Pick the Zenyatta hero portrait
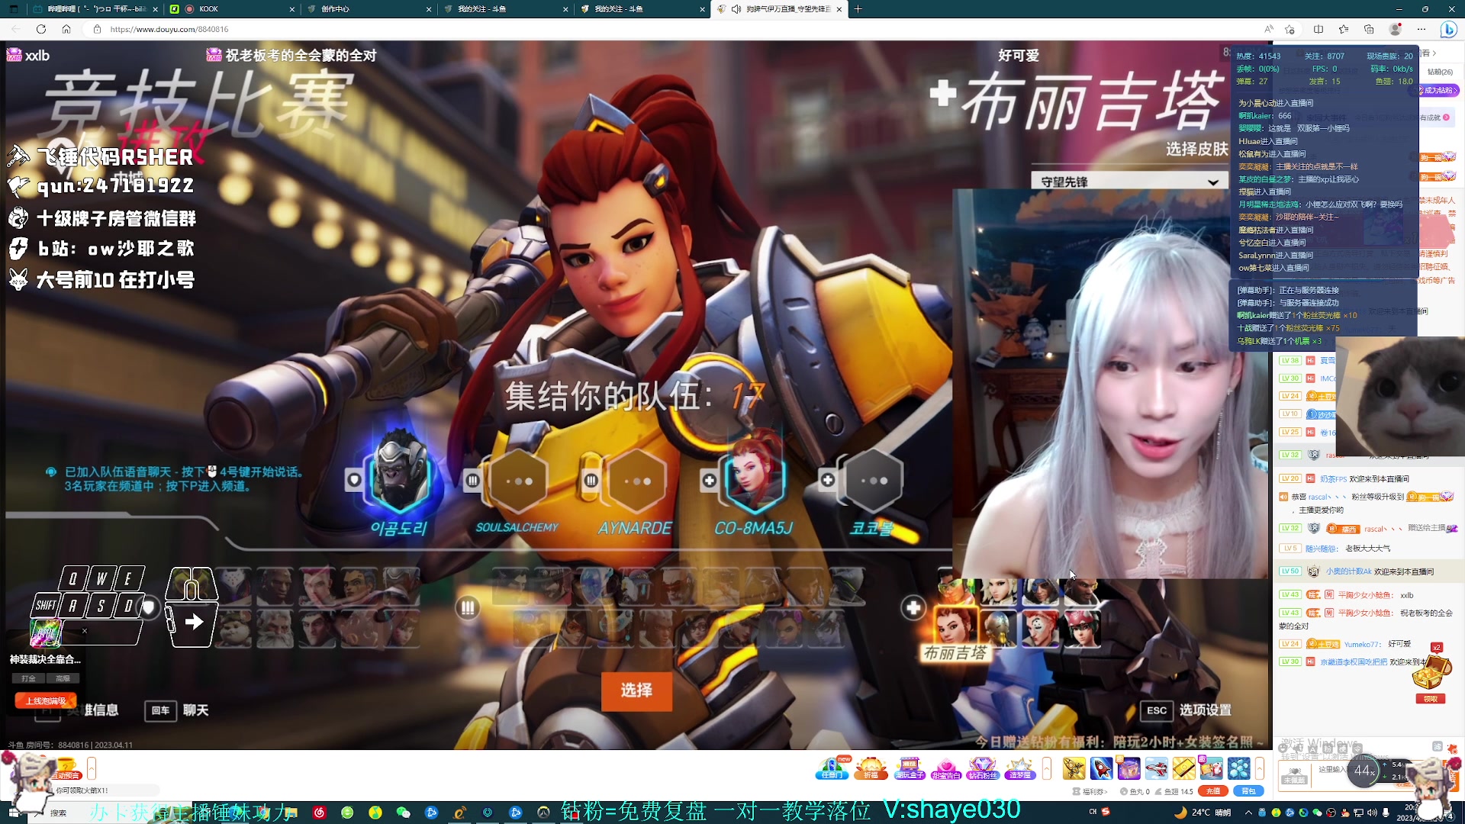1465x824 pixels. 998,629
